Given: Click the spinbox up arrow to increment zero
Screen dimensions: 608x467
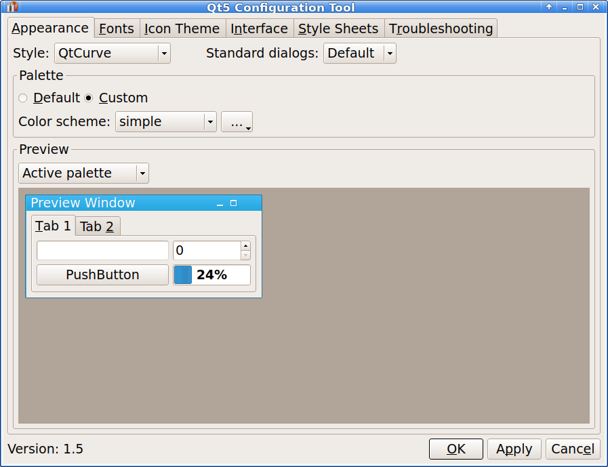Looking at the screenshot, I should click(245, 245).
